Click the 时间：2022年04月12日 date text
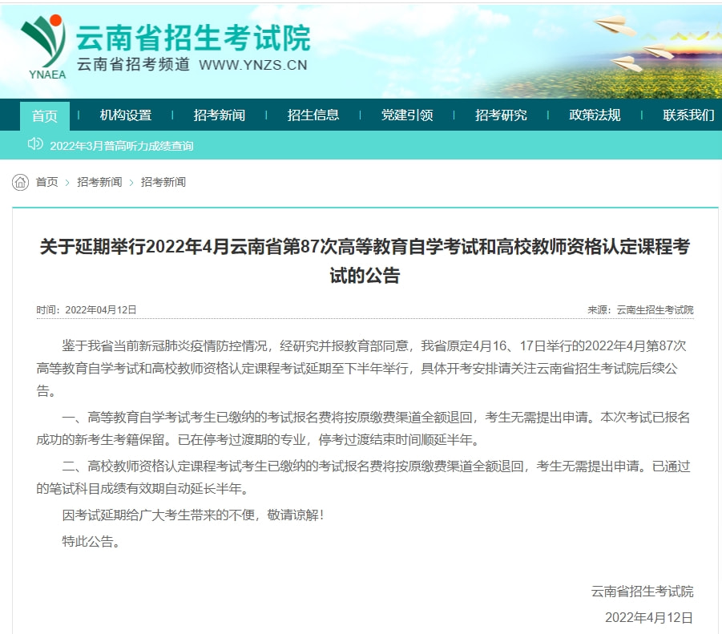 tap(87, 310)
